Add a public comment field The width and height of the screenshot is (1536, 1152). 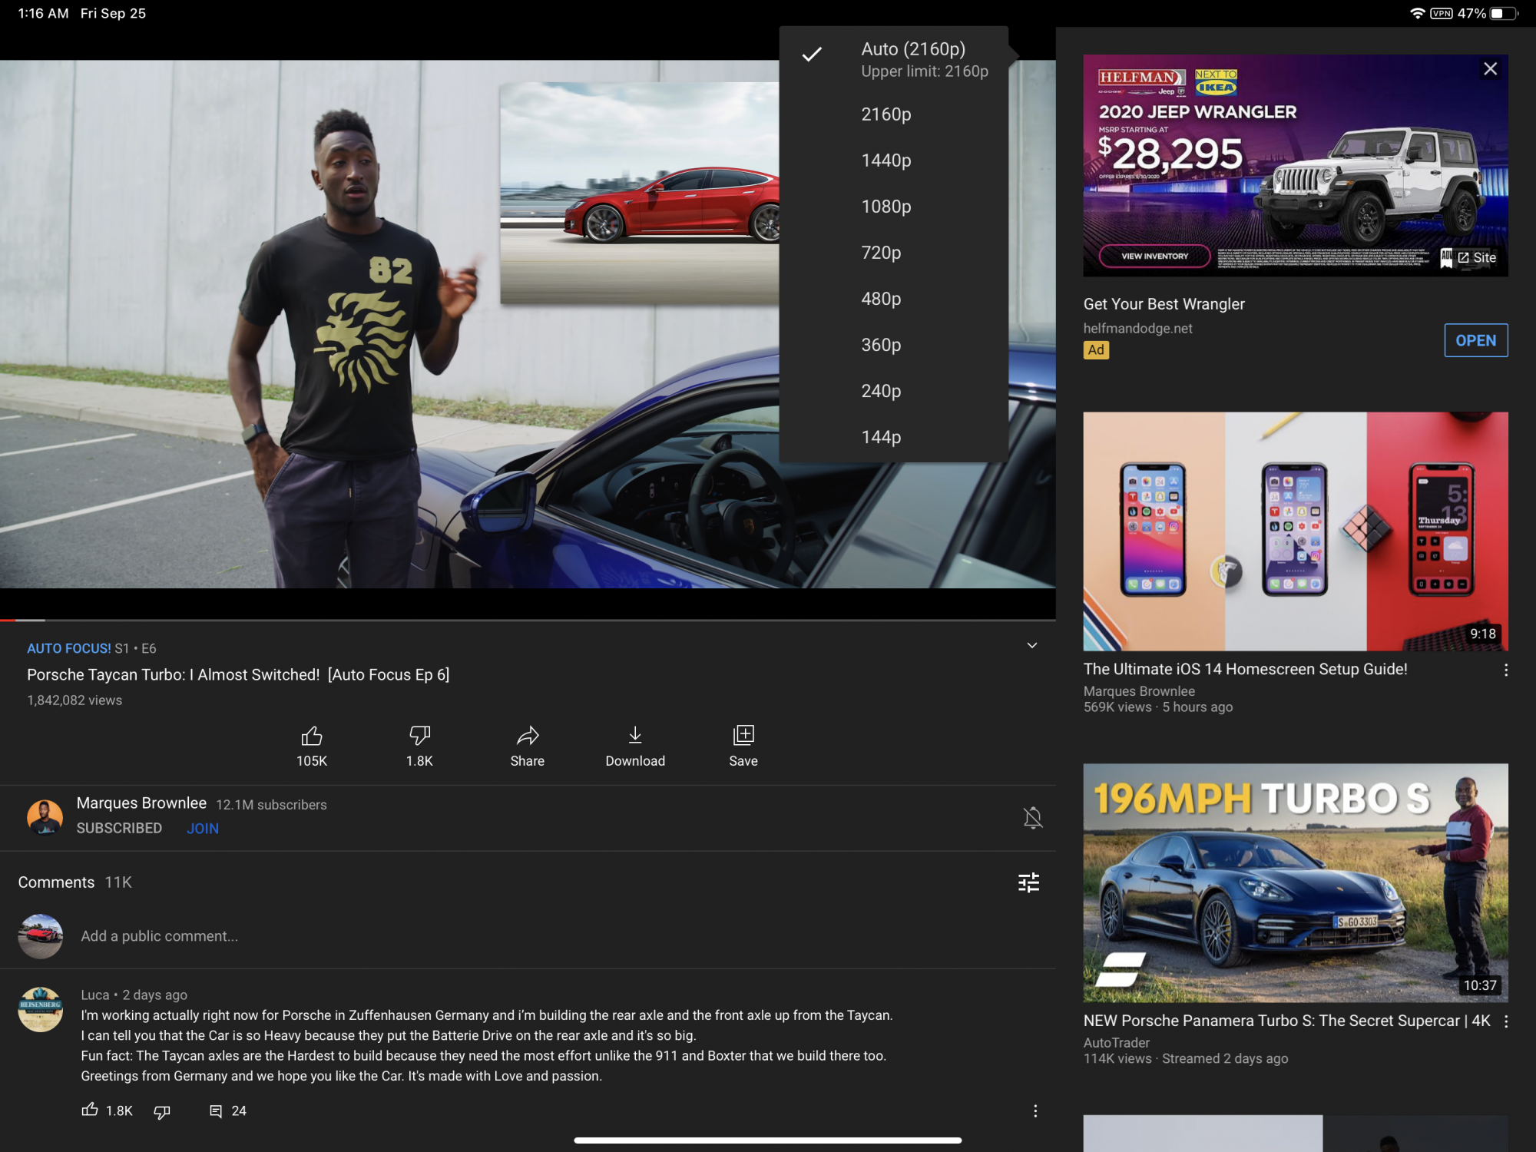coord(159,936)
